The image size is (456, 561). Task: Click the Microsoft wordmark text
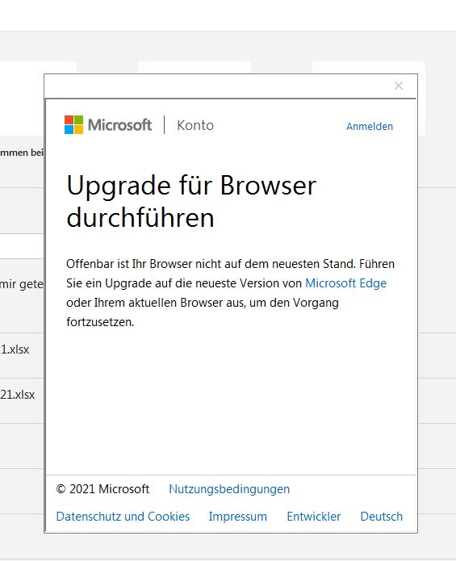[x=119, y=125]
